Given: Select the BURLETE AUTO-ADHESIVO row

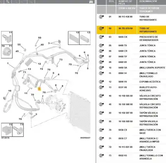Looking at the screenshot, I should coord(131,89).
